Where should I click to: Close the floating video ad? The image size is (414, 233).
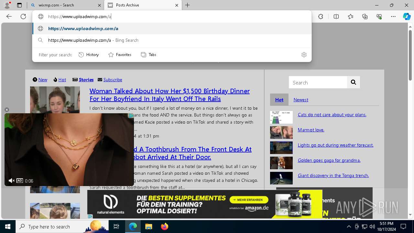point(7,110)
